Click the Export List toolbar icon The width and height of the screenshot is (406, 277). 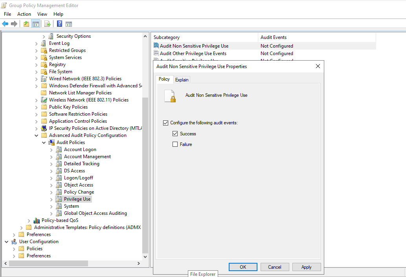[48, 24]
